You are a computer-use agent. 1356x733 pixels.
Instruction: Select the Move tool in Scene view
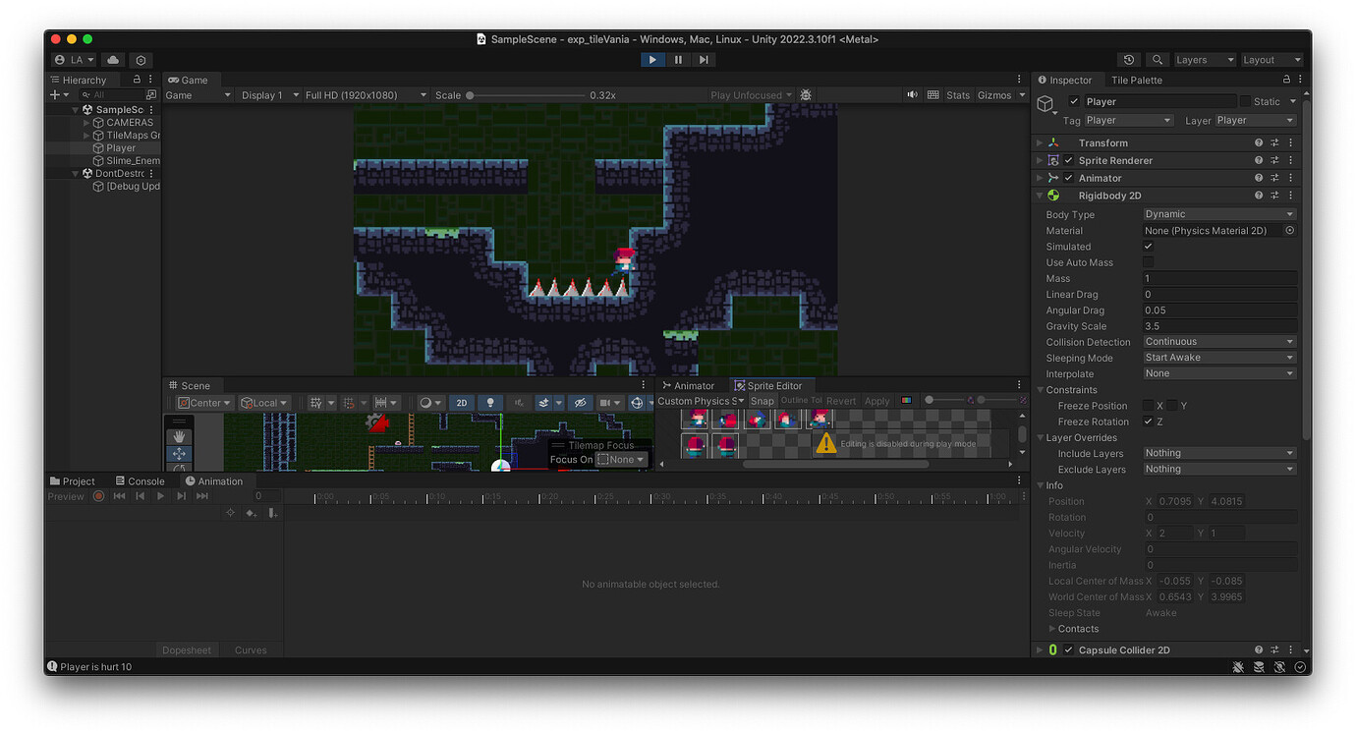pos(179,453)
